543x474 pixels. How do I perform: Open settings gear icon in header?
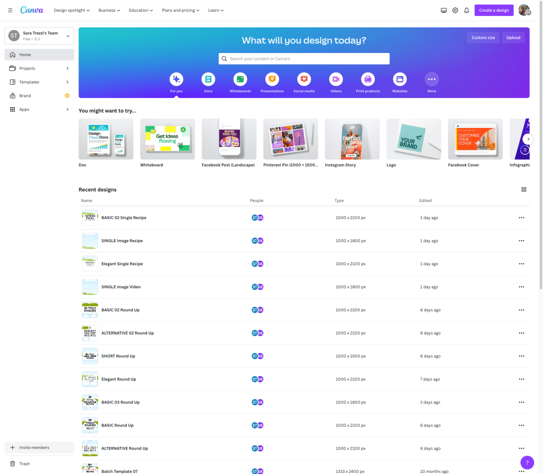pos(455,10)
